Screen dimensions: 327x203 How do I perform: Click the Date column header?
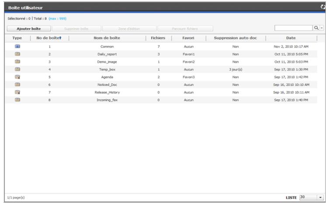[x=291, y=38]
